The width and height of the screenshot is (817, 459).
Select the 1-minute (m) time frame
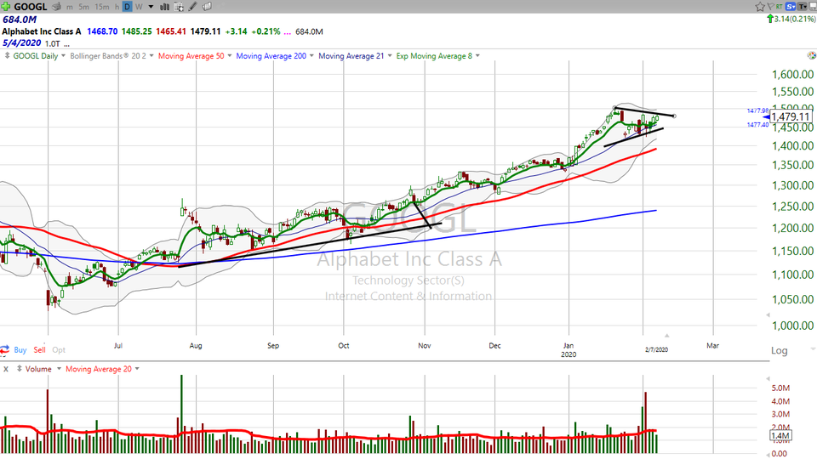[x=70, y=7]
